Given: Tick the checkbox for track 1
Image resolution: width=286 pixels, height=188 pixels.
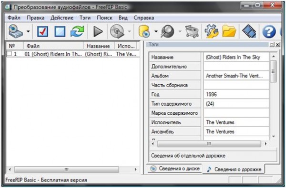Looking at the screenshot, I should pyautogui.click(x=9, y=54).
